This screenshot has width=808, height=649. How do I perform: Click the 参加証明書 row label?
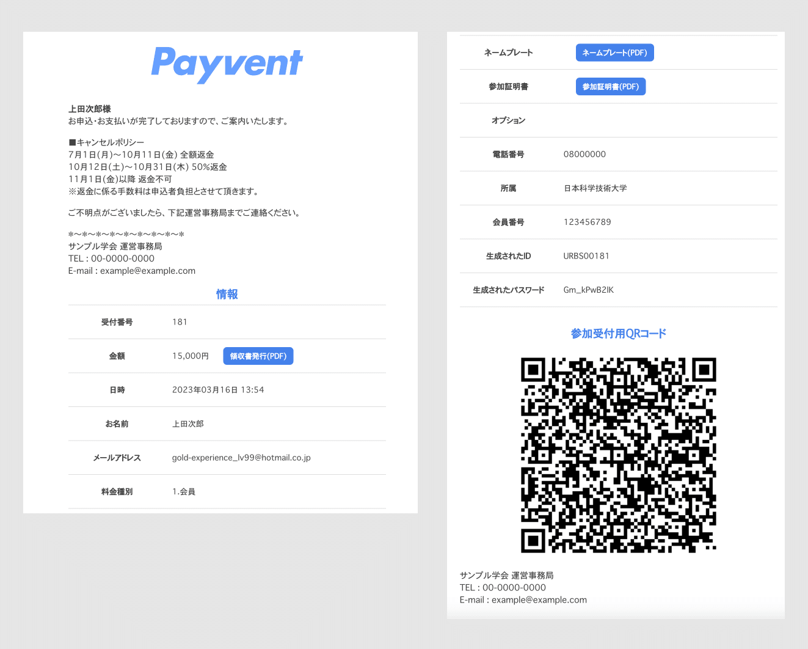click(509, 87)
